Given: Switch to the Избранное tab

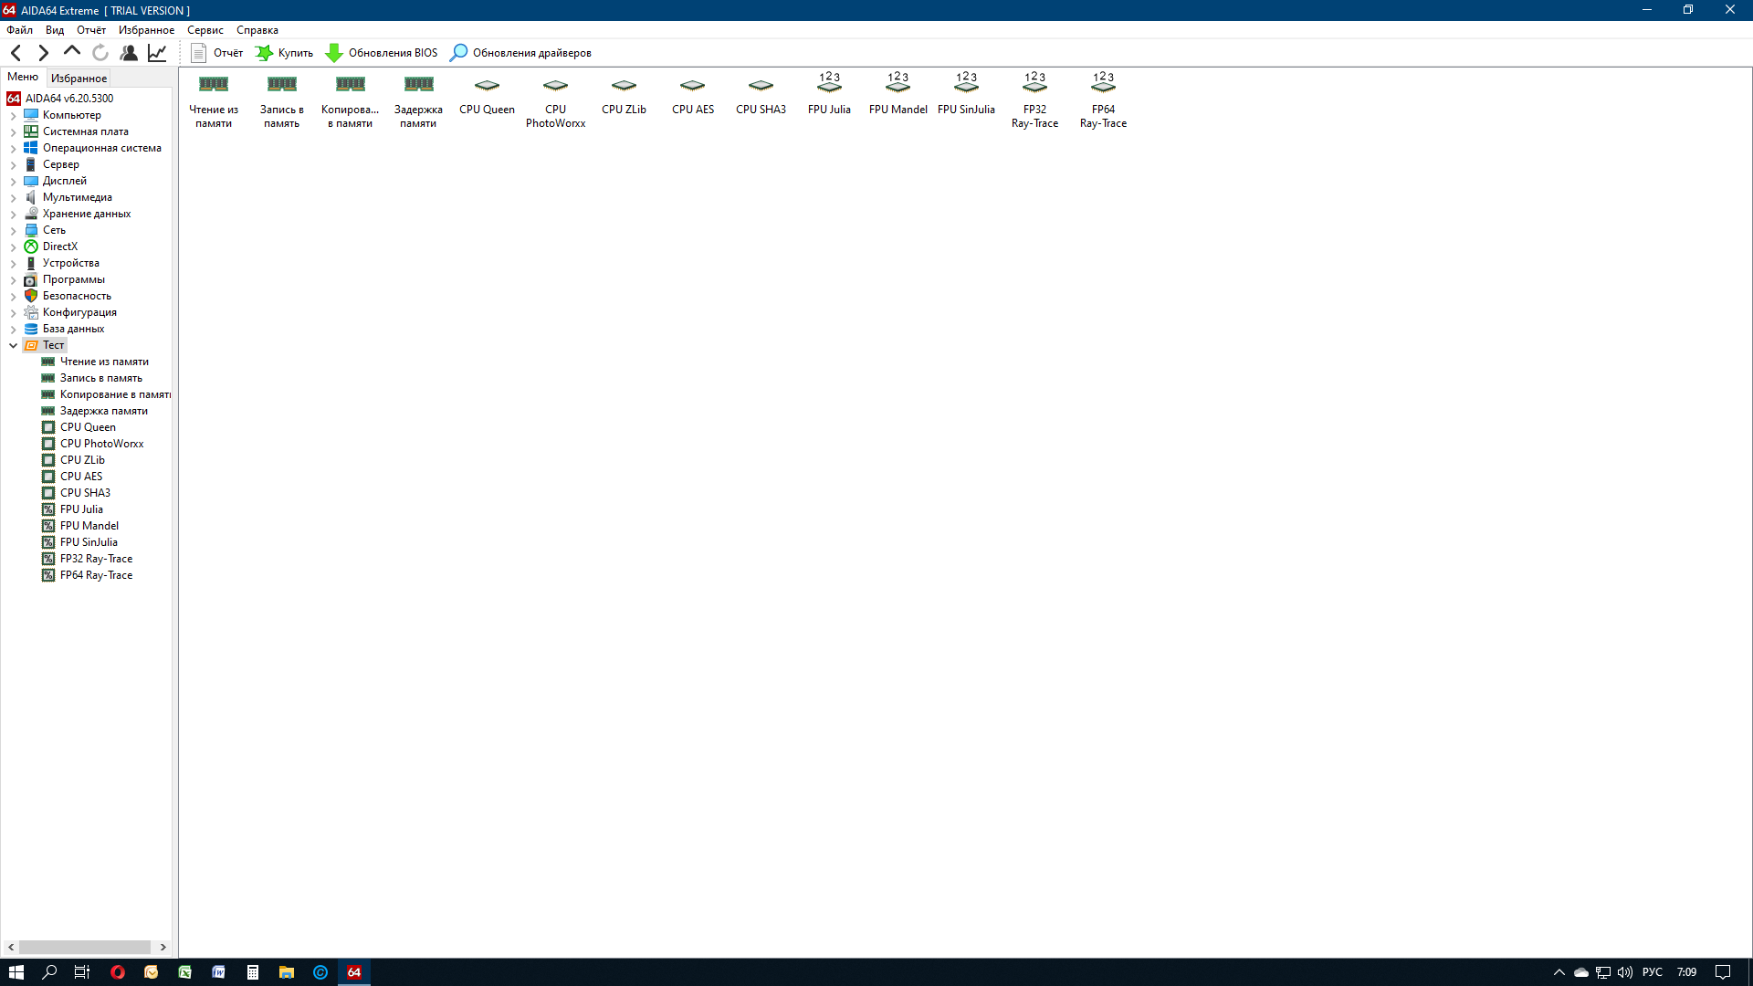Looking at the screenshot, I should coord(79,79).
